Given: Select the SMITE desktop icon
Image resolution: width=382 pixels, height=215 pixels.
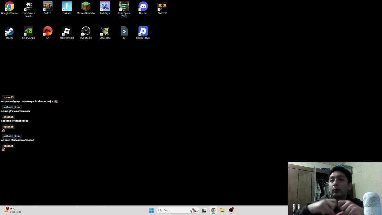Looking at the screenshot, I should [x=47, y=8].
